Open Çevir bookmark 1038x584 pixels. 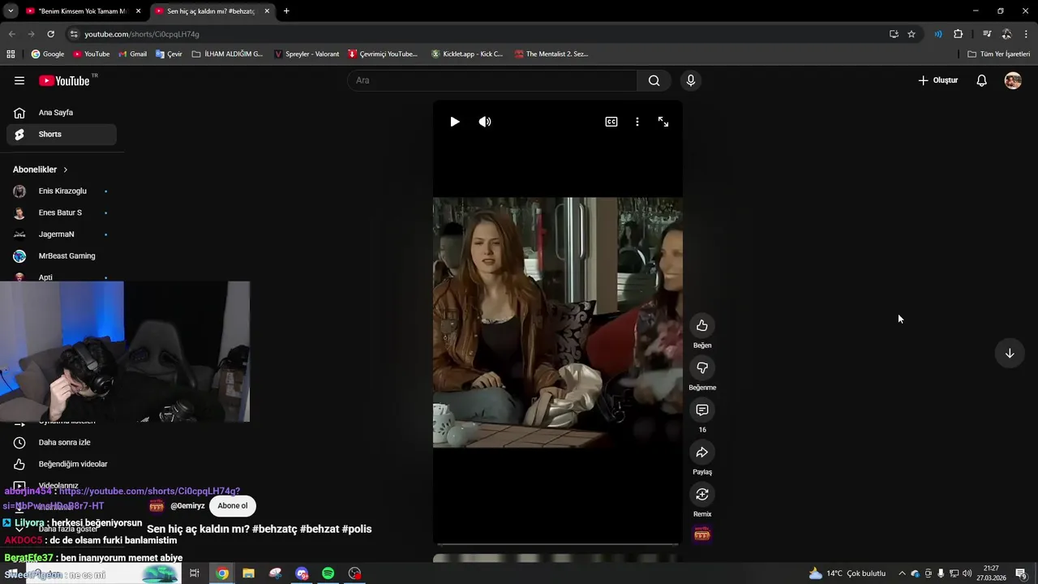point(169,54)
